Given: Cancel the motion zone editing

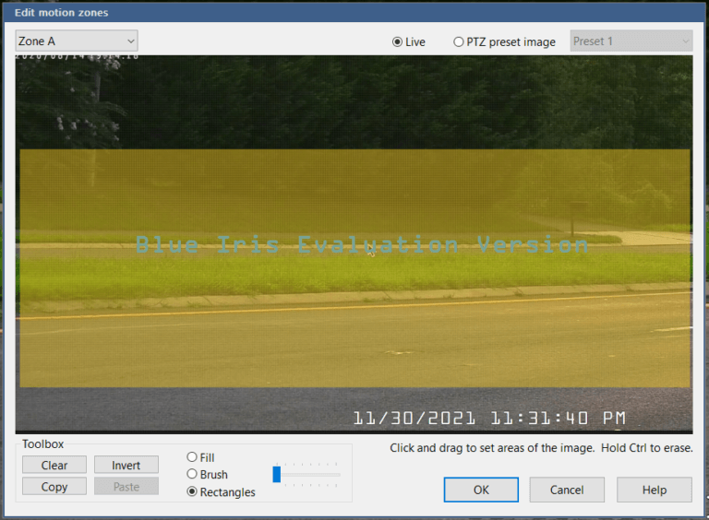Looking at the screenshot, I should pos(567,490).
